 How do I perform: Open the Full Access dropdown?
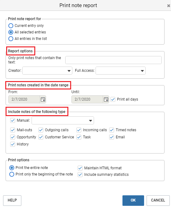coord(121,71)
